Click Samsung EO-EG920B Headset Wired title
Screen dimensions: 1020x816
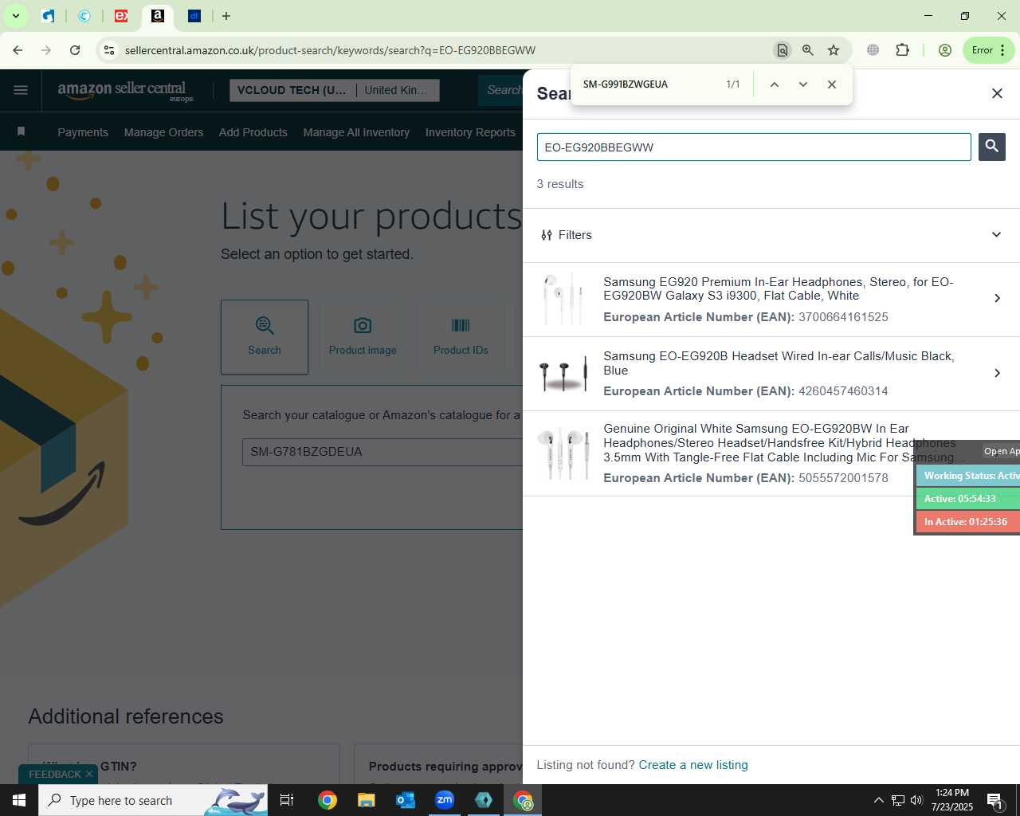tap(779, 363)
